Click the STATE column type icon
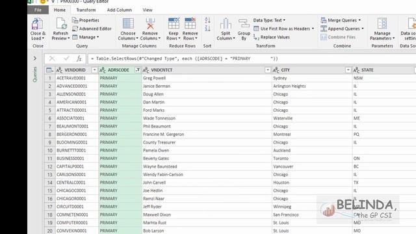The height and width of the screenshot is (234, 416). point(356,70)
